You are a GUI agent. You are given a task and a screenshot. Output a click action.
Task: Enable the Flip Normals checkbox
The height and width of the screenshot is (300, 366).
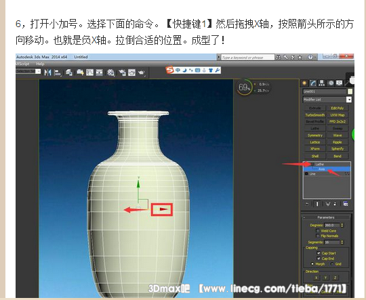pyautogui.click(x=318, y=236)
